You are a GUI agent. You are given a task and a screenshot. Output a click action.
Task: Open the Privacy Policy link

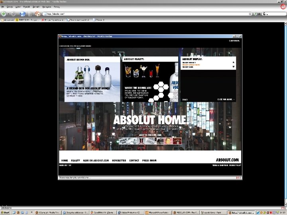[235, 165]
